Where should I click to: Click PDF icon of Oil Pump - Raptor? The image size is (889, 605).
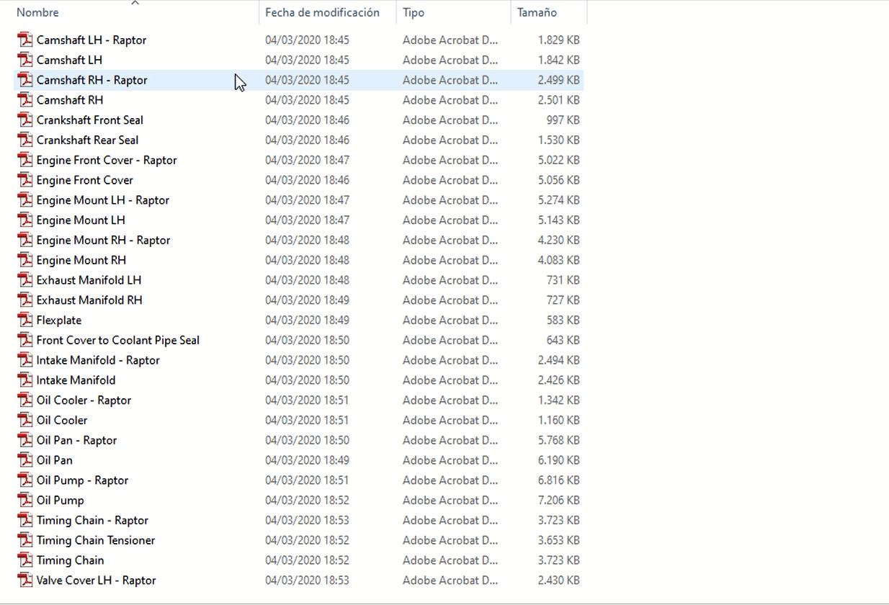(x=25, y=480)
